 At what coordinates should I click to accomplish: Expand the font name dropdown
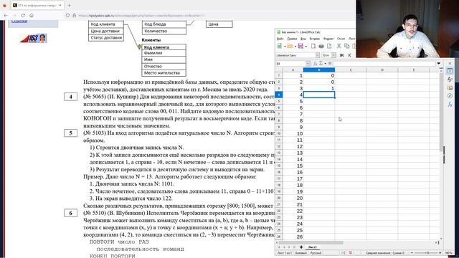[317, 55]
